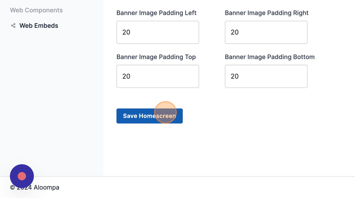Click the number 20 in Padding Top
This screenshot has height=198, width=355.
pos(126,76)
